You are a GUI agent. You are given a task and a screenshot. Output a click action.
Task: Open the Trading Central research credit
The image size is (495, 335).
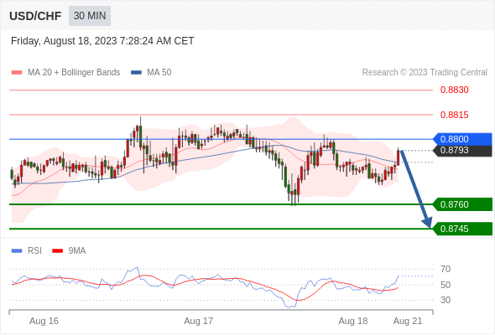[425, 73]
